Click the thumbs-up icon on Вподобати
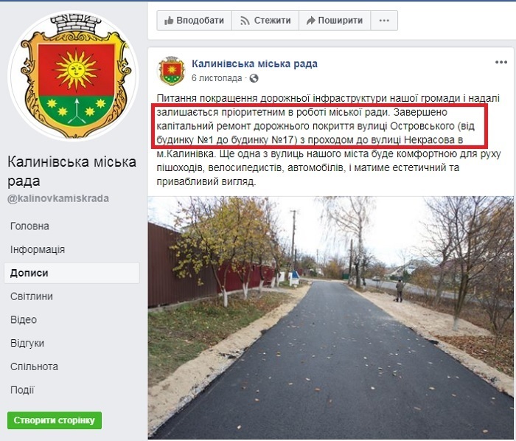This screenshot has width=516, height=441. [x=169, y=21]
